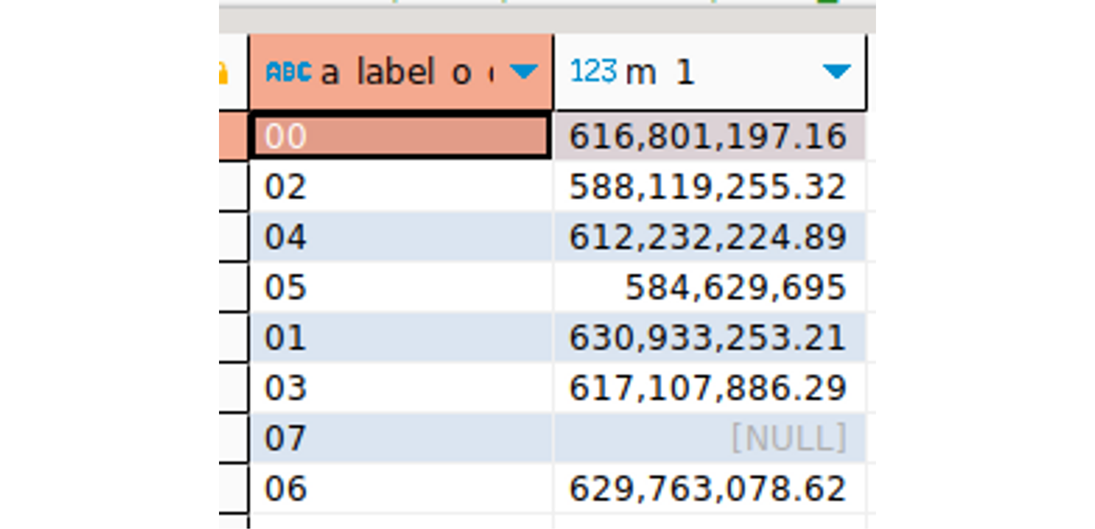
Task: Open the 'm 1' column dropdown arrow
Action: coord(836,72)
